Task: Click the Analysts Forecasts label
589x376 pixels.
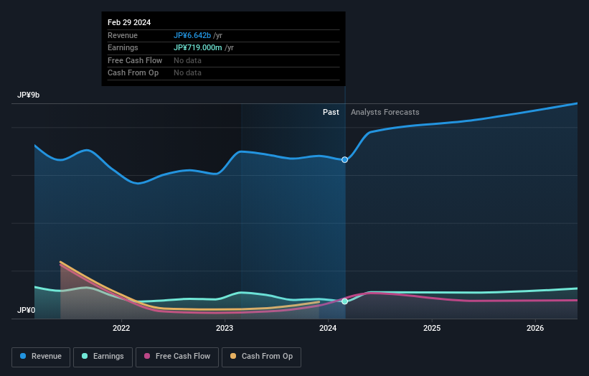Action: (385, 112)
